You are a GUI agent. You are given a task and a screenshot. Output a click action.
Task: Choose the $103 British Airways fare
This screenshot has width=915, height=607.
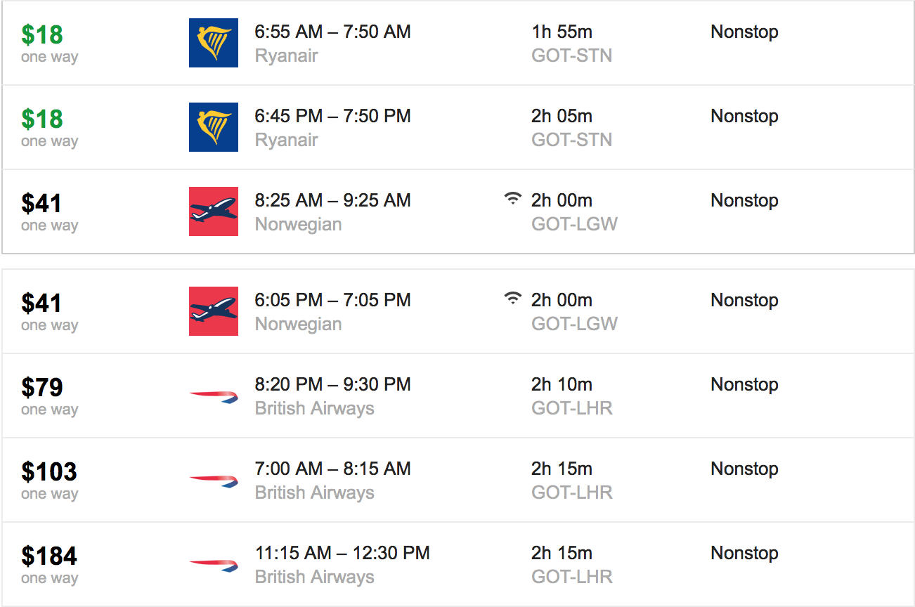[x=49, y=471]
